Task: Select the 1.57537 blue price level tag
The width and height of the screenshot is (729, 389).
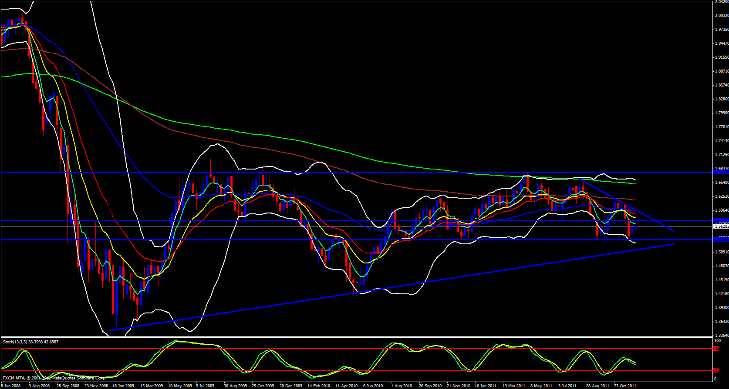Action: pos(721,220)
